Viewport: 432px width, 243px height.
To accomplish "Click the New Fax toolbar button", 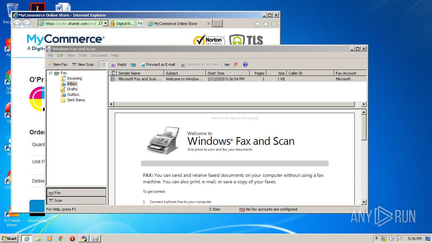I will pos(57,64).
